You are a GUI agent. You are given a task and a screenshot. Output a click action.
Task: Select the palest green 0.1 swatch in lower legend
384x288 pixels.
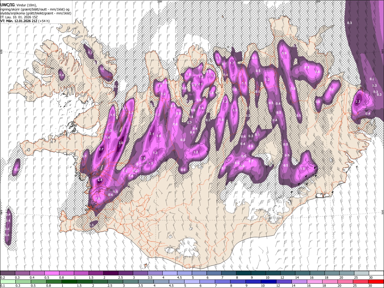click(7, 281)
